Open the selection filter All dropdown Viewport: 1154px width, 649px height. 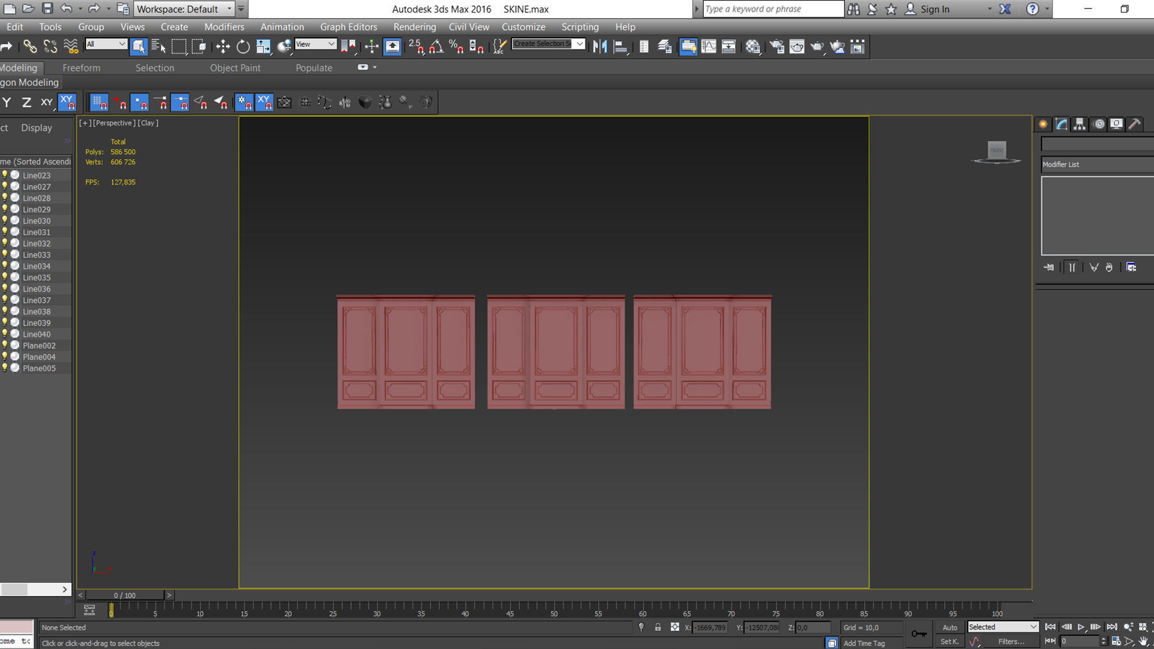pyautogui.click(x=106, y=44)
